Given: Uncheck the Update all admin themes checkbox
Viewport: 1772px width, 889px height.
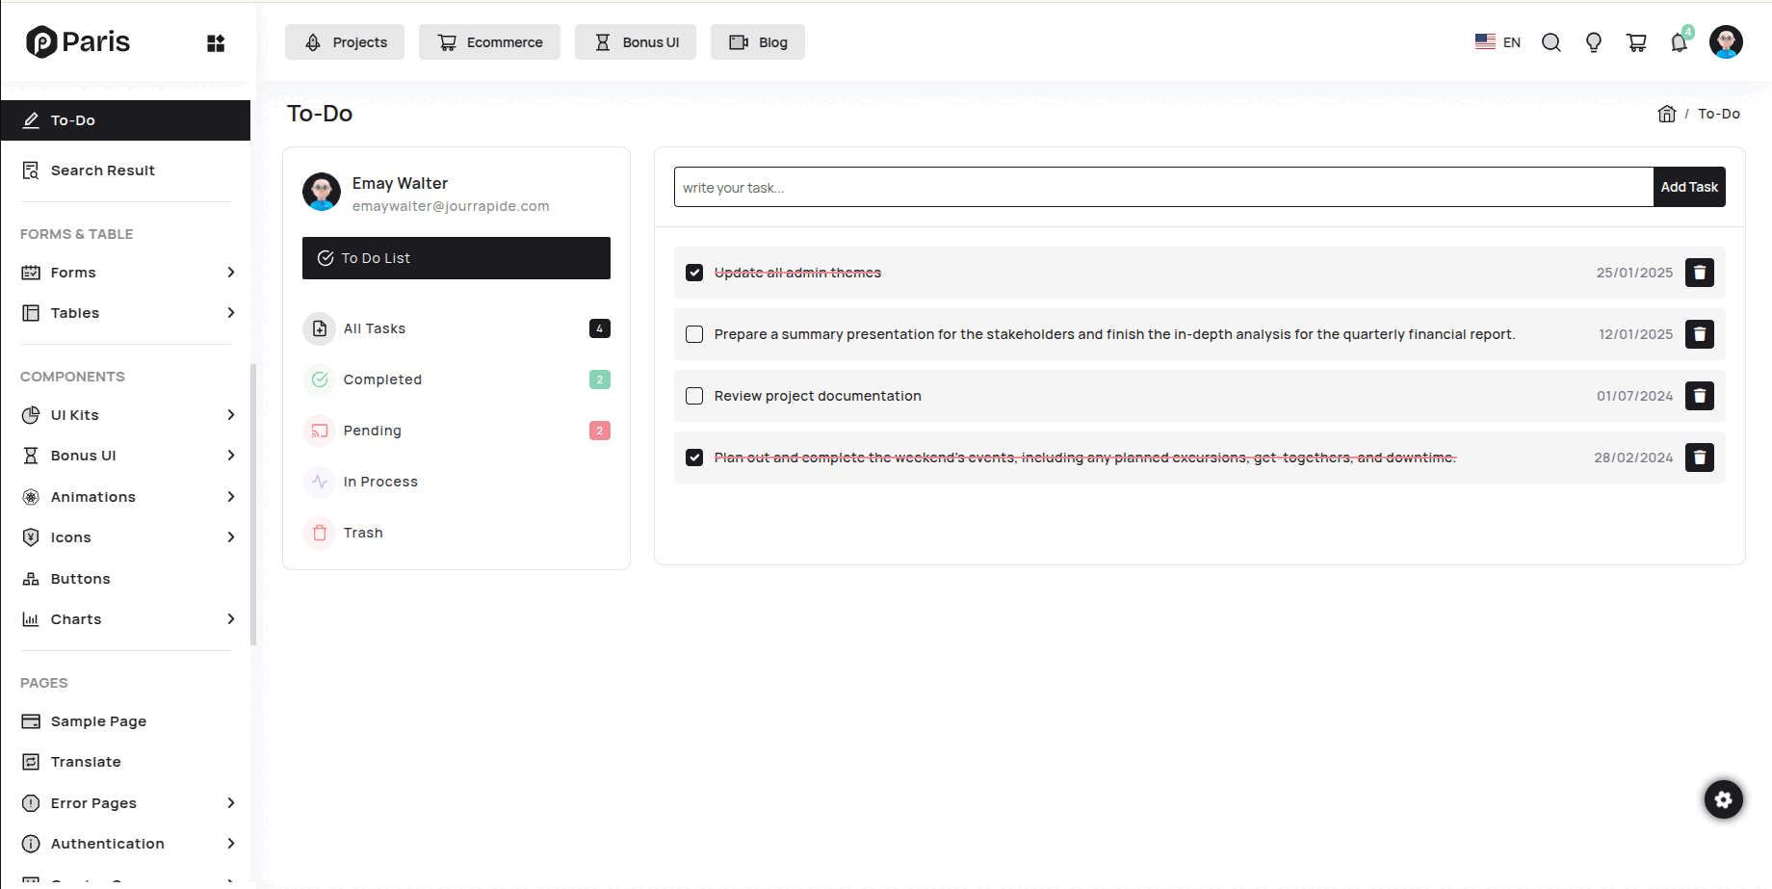Looking at the screenshot, I should 694,273.
